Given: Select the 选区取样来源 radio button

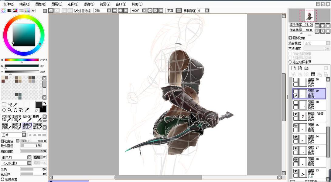Looking at the screenshot, I should point(290,62).
